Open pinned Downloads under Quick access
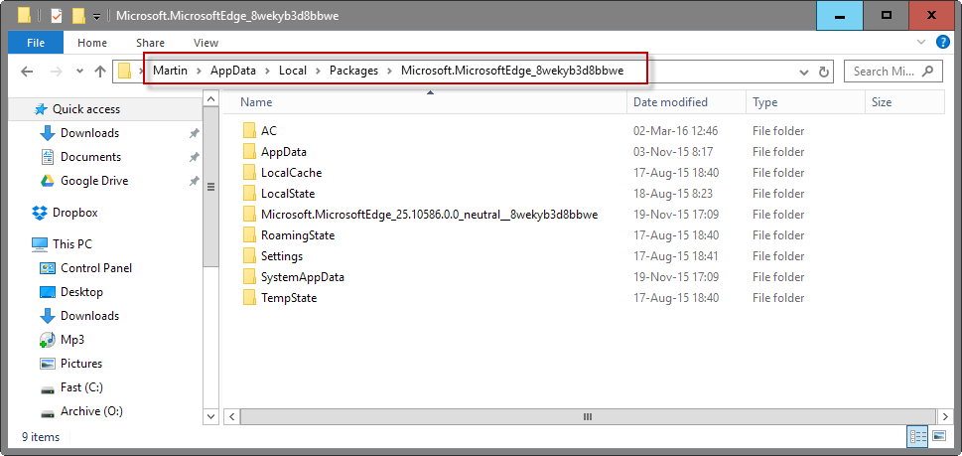Image resolution: width=962 pixels, height=456 pixels. click(89, 133)
